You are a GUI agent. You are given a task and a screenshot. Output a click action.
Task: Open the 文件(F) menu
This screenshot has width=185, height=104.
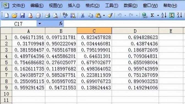pos(18,6)
